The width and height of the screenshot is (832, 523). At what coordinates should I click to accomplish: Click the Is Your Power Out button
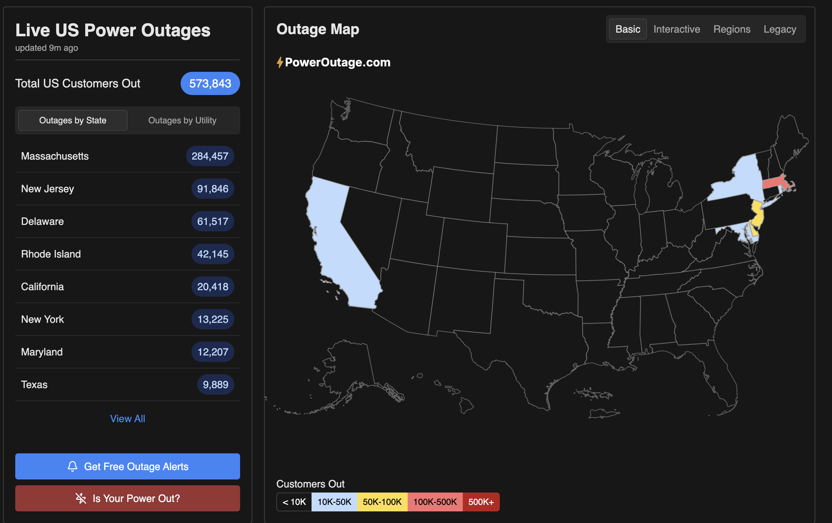128,498
